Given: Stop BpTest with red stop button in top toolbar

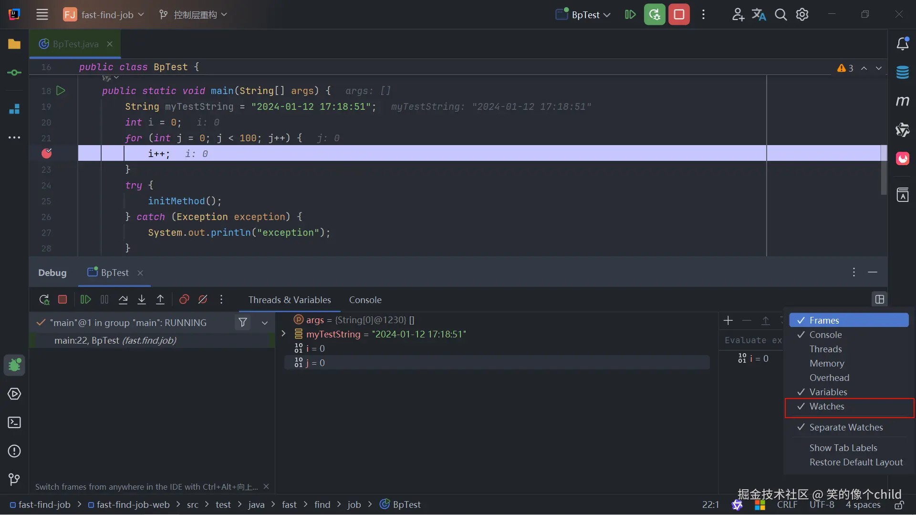Looking at the screenshot, I should tap(679, 15).
